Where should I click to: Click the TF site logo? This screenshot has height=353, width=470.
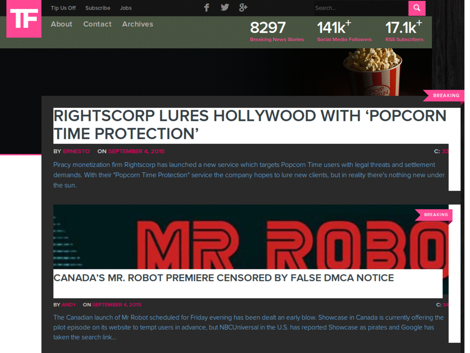[x=24, y=18]
